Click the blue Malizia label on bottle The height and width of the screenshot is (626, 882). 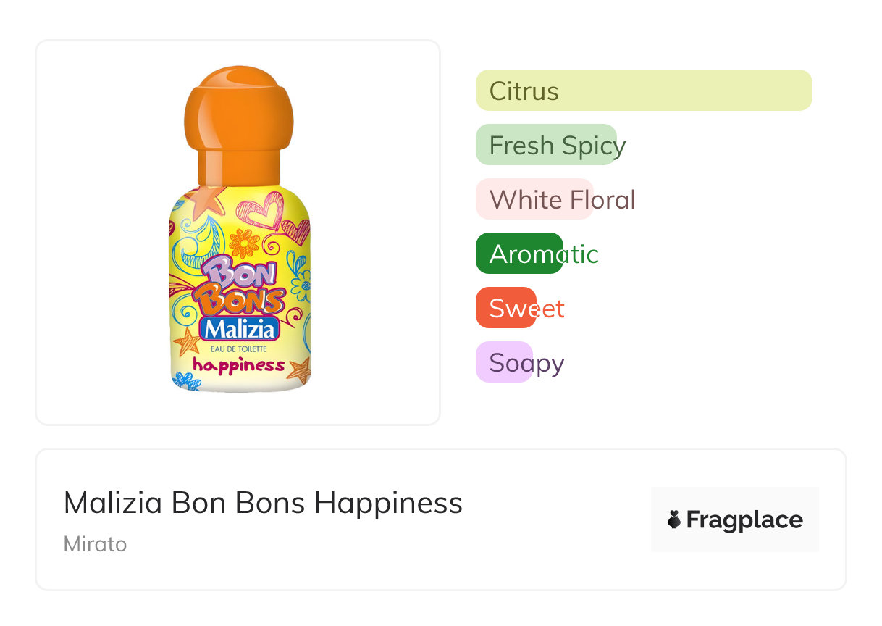240,330
